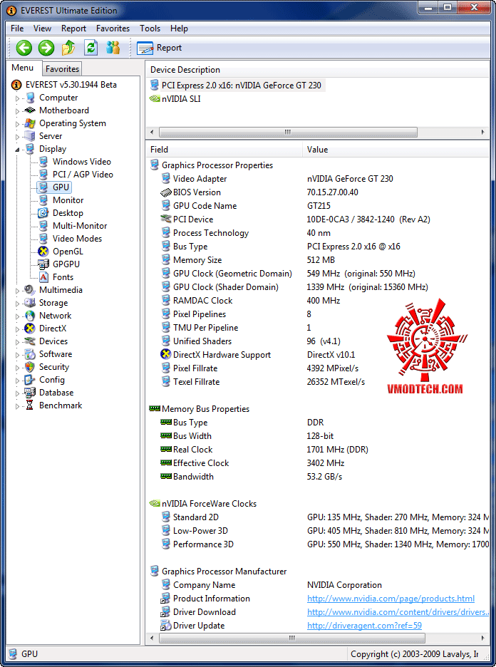496x667 pixels.
Task: Select the BIOS Version row
Action: coord(317,192)
